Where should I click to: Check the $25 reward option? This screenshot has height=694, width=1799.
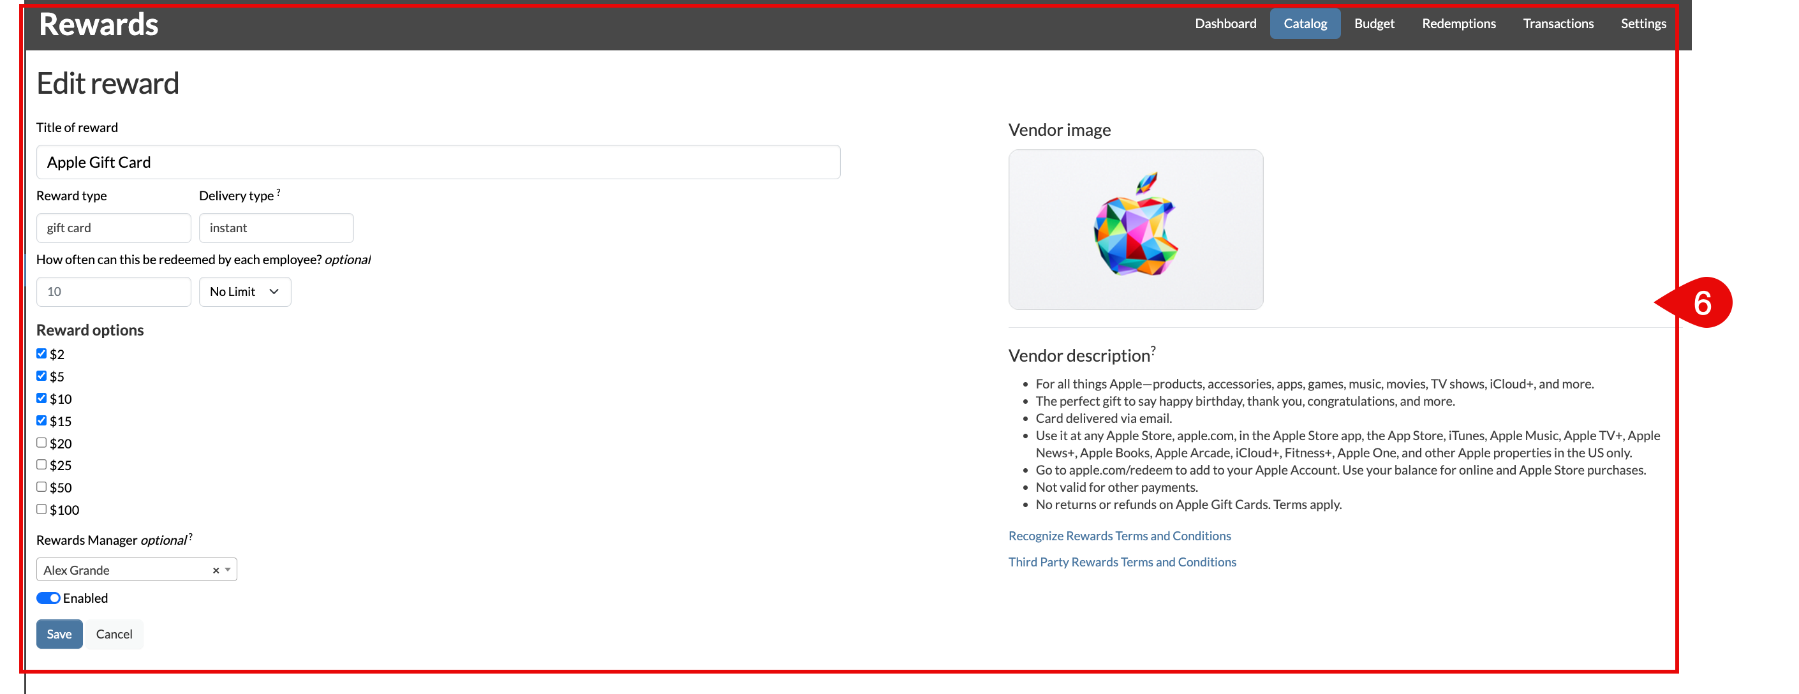coord(41,464)
